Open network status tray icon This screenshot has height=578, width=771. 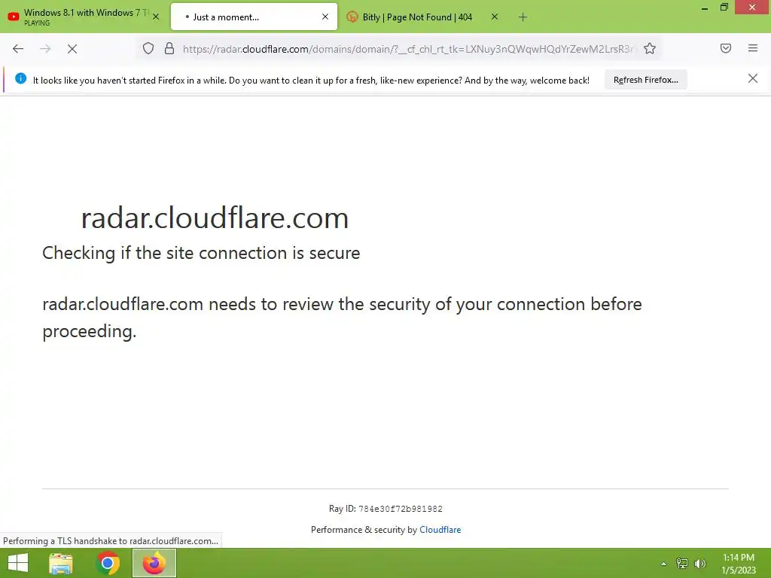coord(682,563)
